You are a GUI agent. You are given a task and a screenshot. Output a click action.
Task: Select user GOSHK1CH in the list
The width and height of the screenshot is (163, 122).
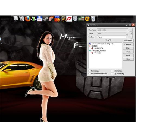tap(98, 48)
